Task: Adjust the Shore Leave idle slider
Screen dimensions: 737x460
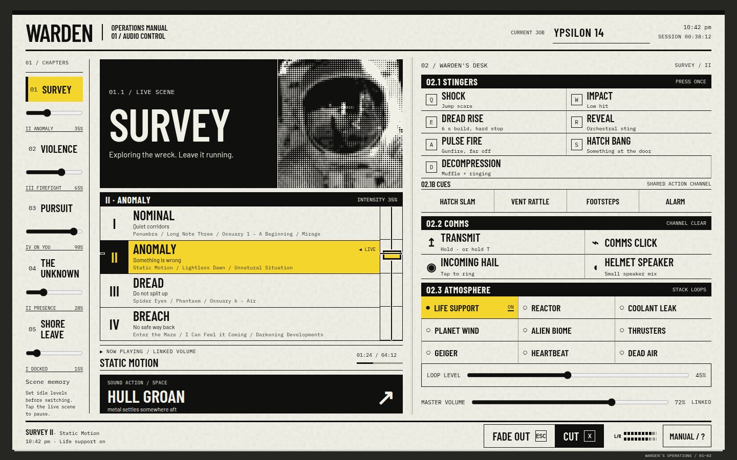Action: [54, 353]
